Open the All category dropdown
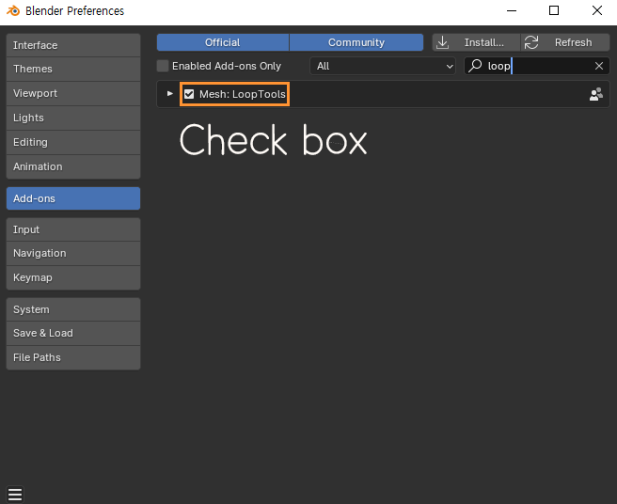 [383, 66]
